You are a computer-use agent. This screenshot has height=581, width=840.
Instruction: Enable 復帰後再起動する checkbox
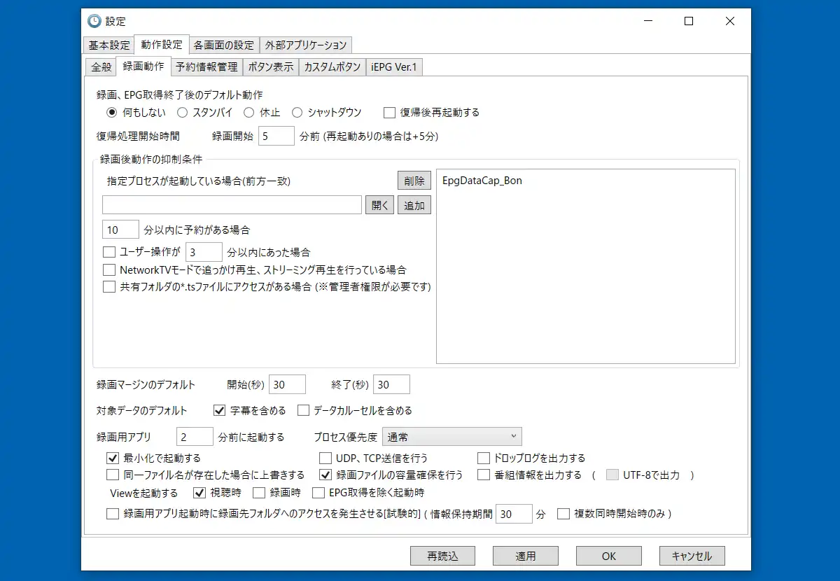pos(389,112)
